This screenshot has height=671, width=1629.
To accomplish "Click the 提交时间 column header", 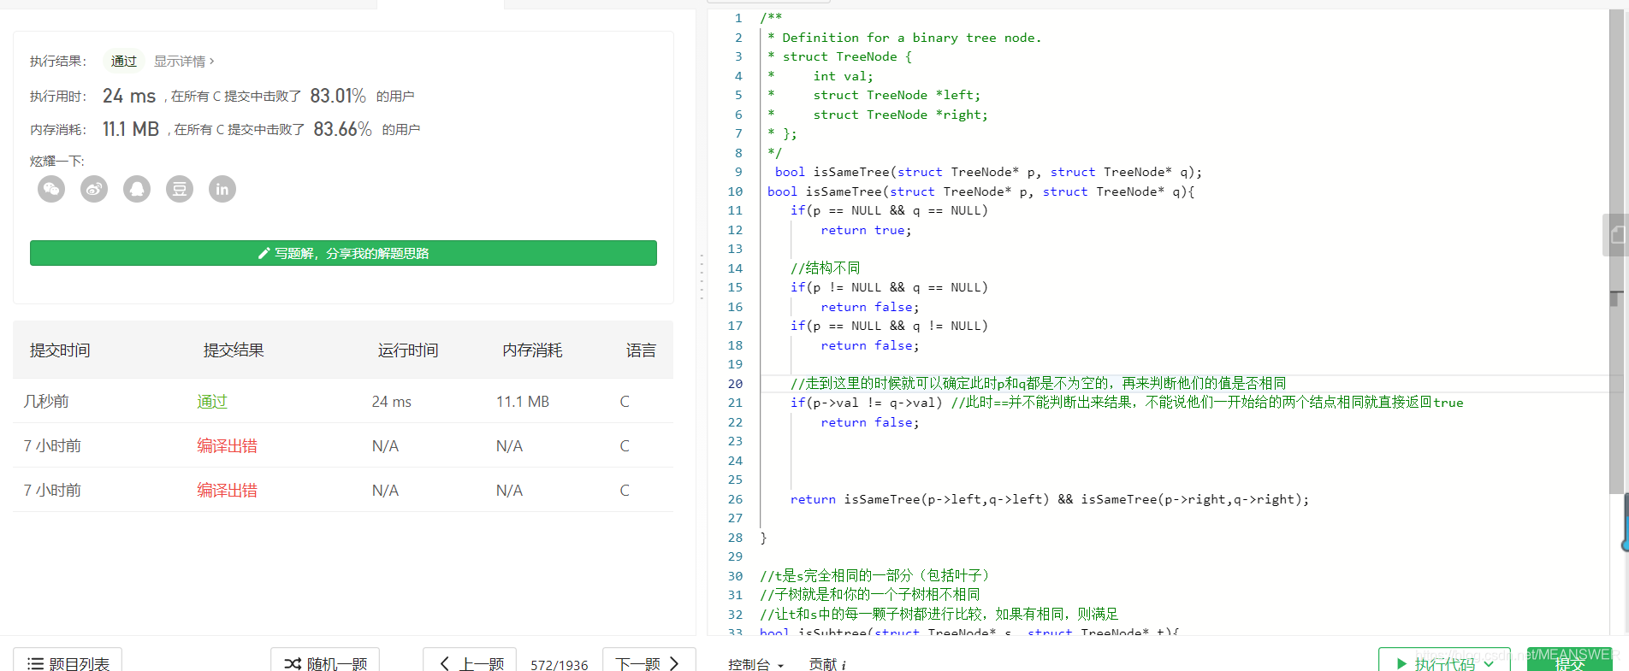I will click(60, 350).
